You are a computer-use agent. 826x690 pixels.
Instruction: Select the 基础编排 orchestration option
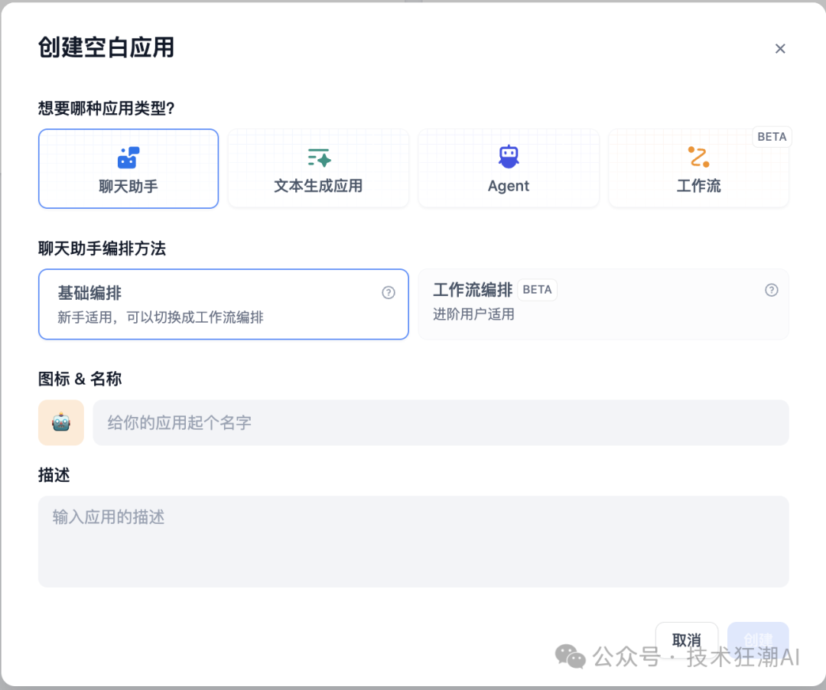click(223, 304)
